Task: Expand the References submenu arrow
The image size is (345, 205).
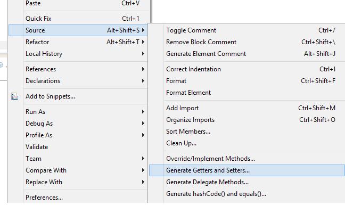Action: (143, 69)
